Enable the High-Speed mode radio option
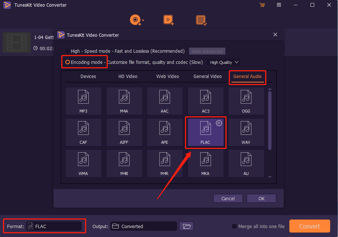The image size is (338, 237). coord(68,51)
